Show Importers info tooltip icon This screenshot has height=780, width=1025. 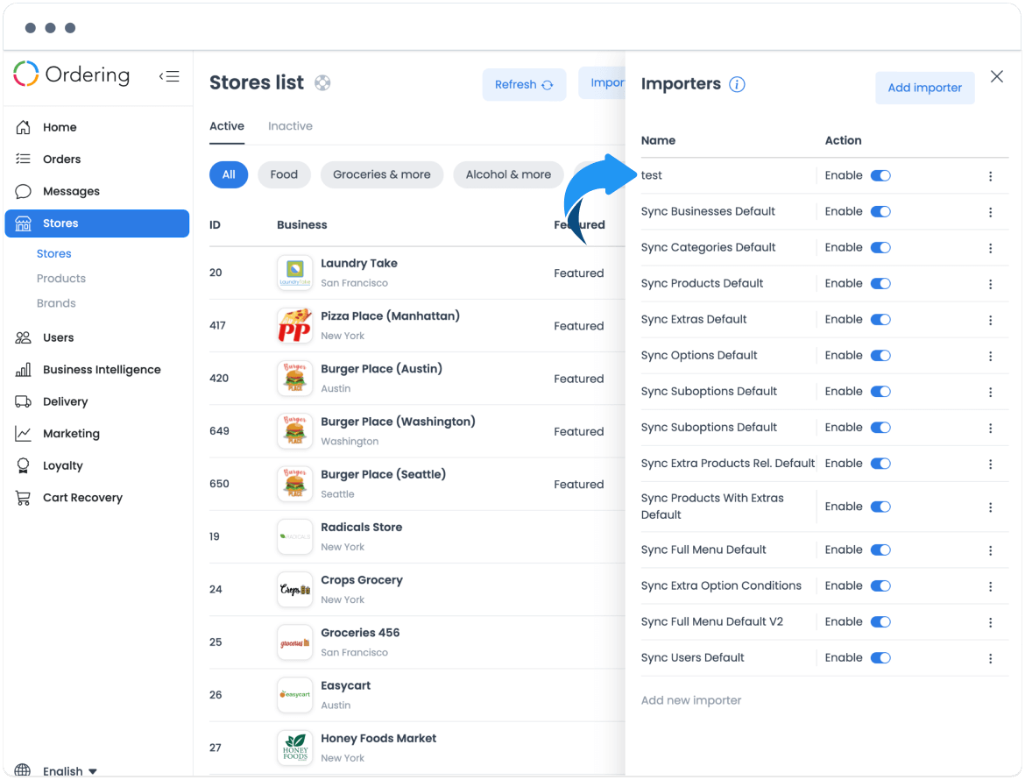pyautogui.click(x=737, y=84)
